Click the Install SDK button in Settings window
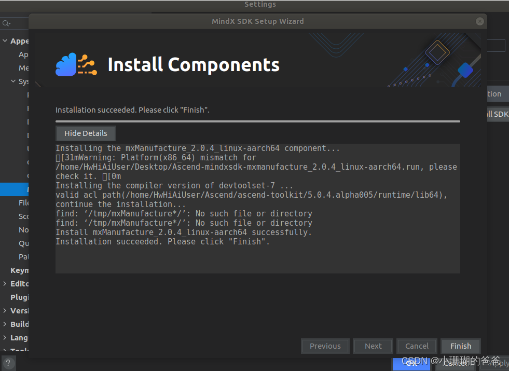Screen dimensions: 509x371 tap(498, 114)
